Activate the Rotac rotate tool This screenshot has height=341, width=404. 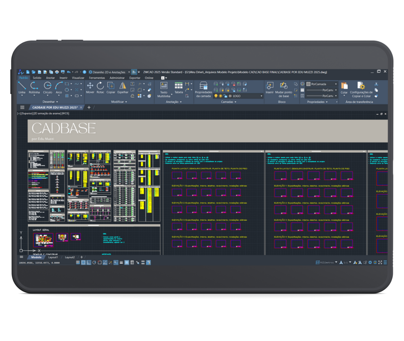[100, 88]
